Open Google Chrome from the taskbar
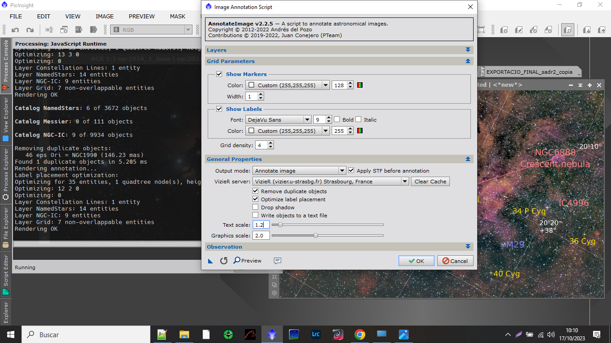The height and width of the screenshot is (343, 611). coord(359,335)
